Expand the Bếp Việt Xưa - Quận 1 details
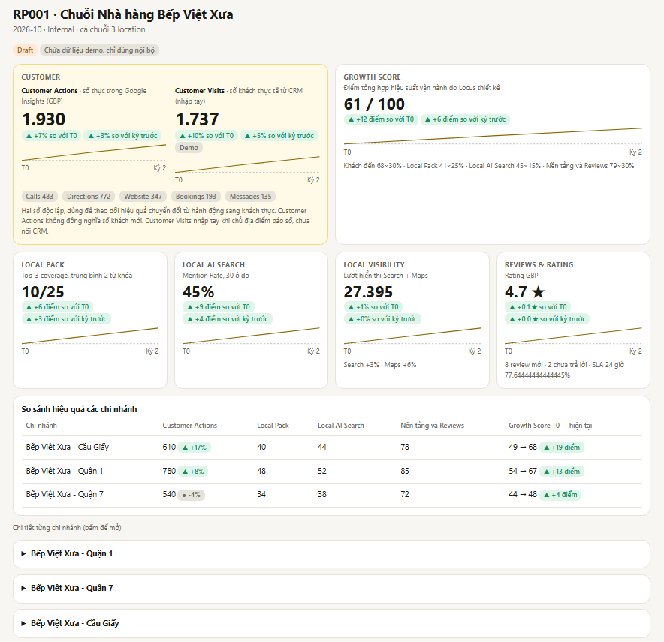The image size is (664, 642). click(331, 553)
